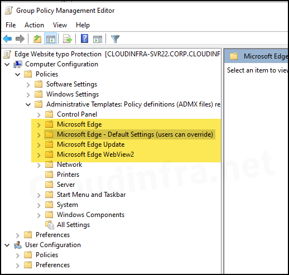Collapse the Administrative Templates node
289x275 pixels.
(x=28, y=105)
